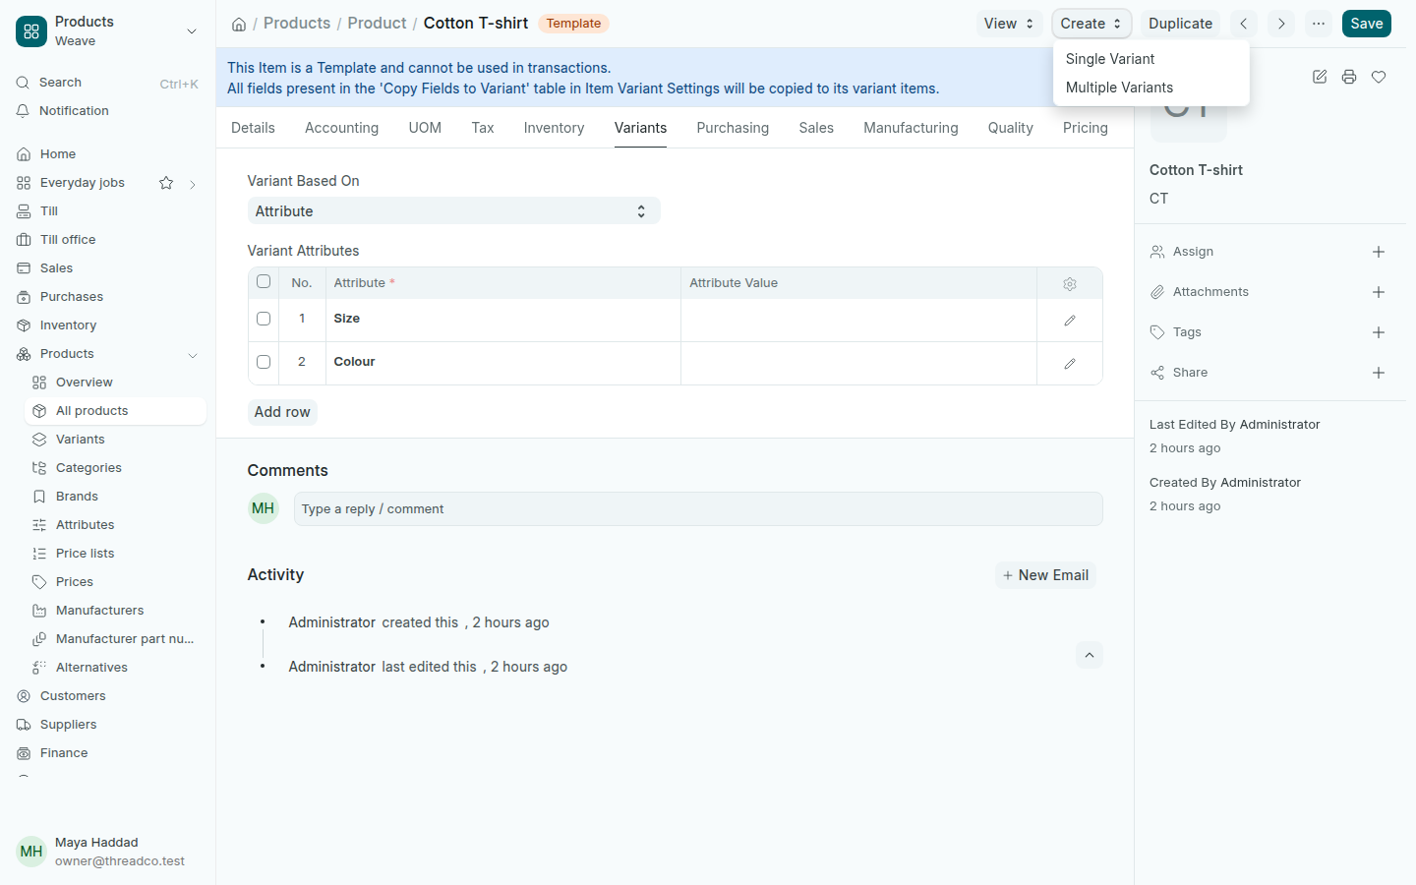Open the View dropdown
1416x885 pixels.
tap(1009, 24)
